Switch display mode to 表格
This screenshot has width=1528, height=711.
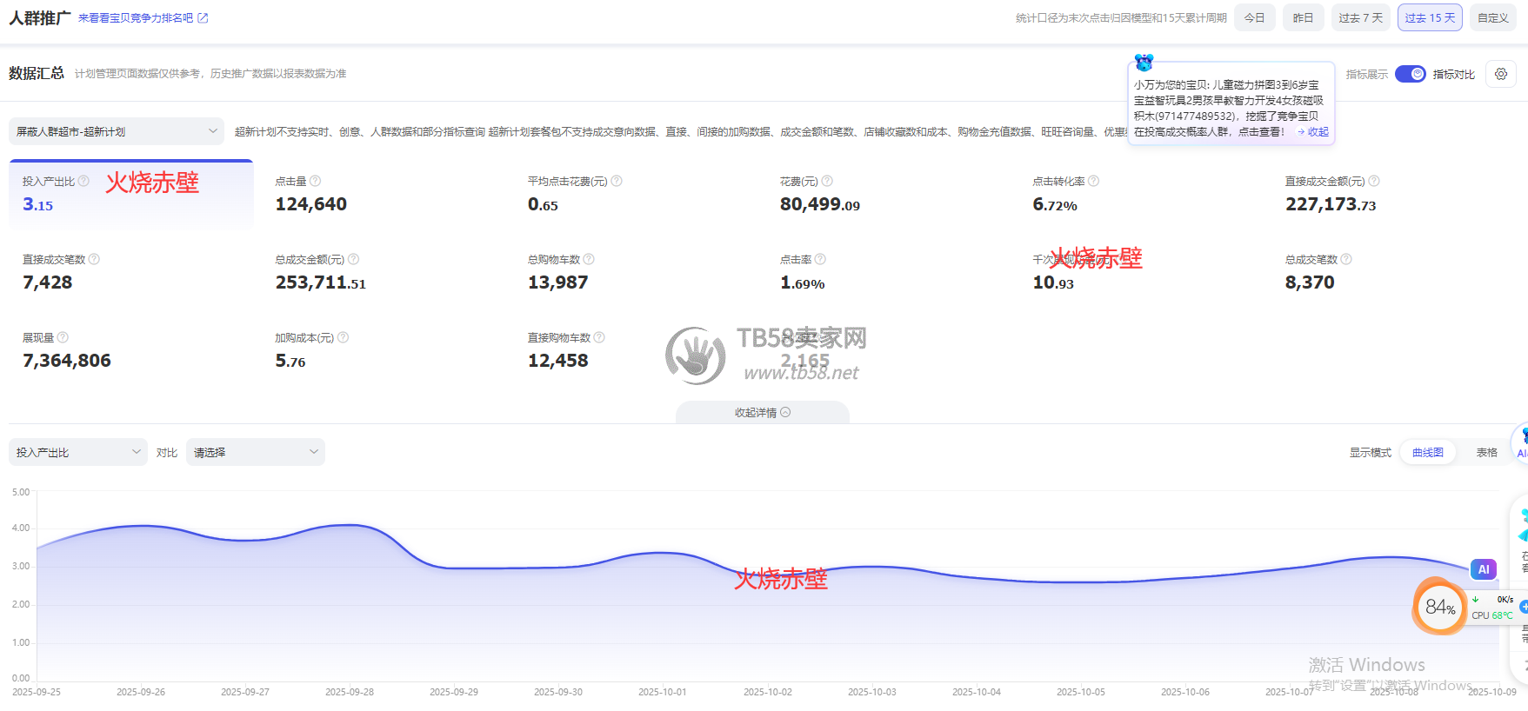pyautogui.click(x=1486, y=453)
